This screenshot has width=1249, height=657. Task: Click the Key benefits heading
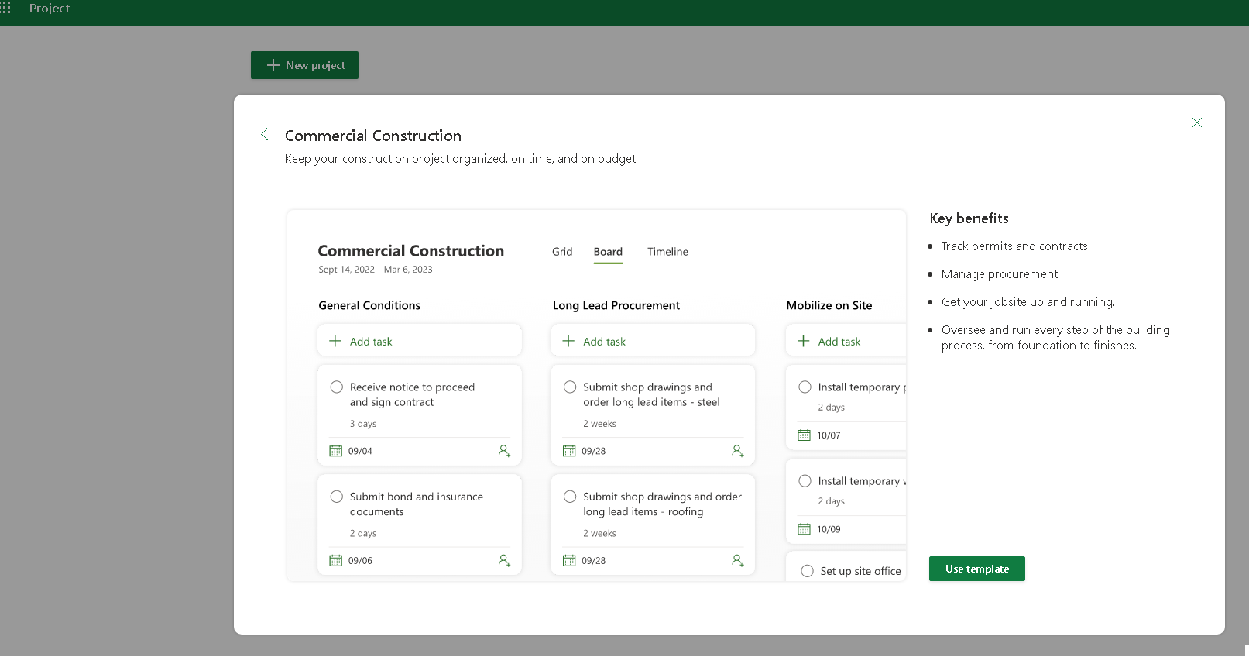click(969, 218)
